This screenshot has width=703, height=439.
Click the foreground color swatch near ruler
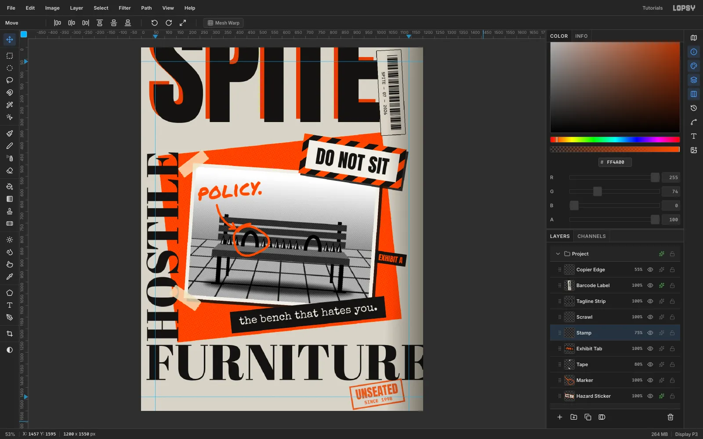click(24, 34)
